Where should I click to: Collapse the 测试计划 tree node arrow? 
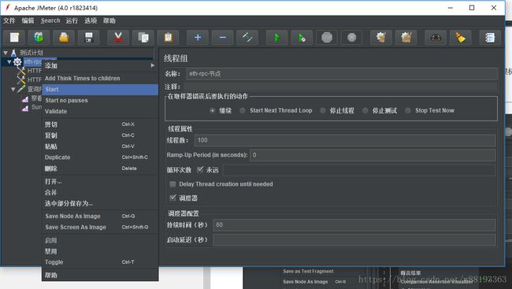6,53
